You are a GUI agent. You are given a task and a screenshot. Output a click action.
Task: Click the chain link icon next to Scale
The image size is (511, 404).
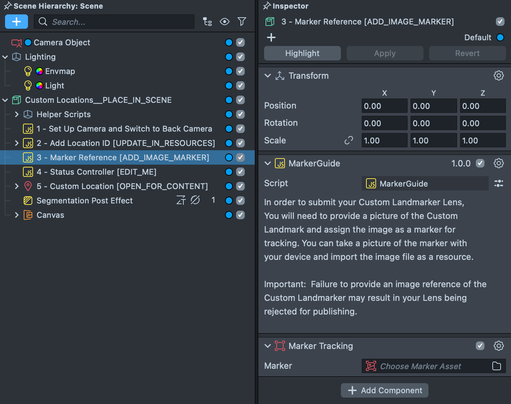[x=348, y=141]
